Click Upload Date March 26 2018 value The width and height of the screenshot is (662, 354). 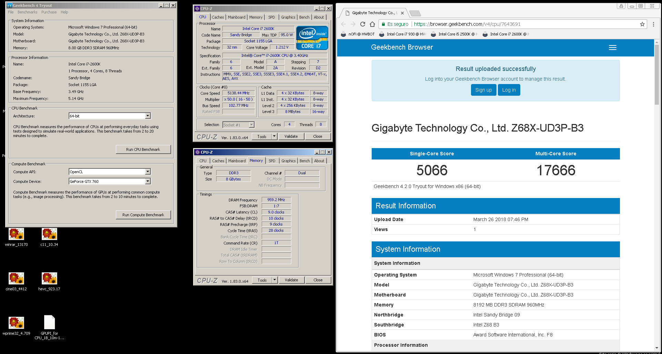click(x=501, y=219)
